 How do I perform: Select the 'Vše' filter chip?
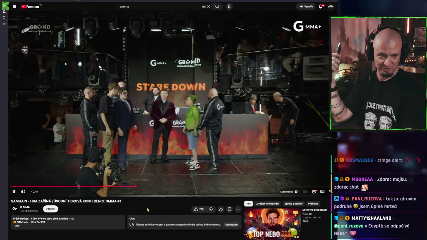click(248, 204)
